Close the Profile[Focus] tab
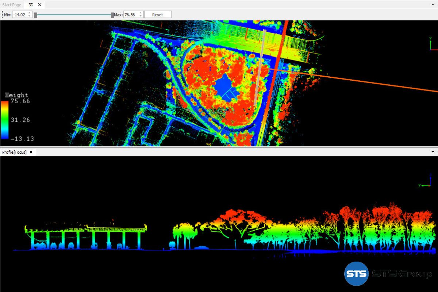Image resolution: width=438 pixels, height=292 pixels. (x=31, y=152)
